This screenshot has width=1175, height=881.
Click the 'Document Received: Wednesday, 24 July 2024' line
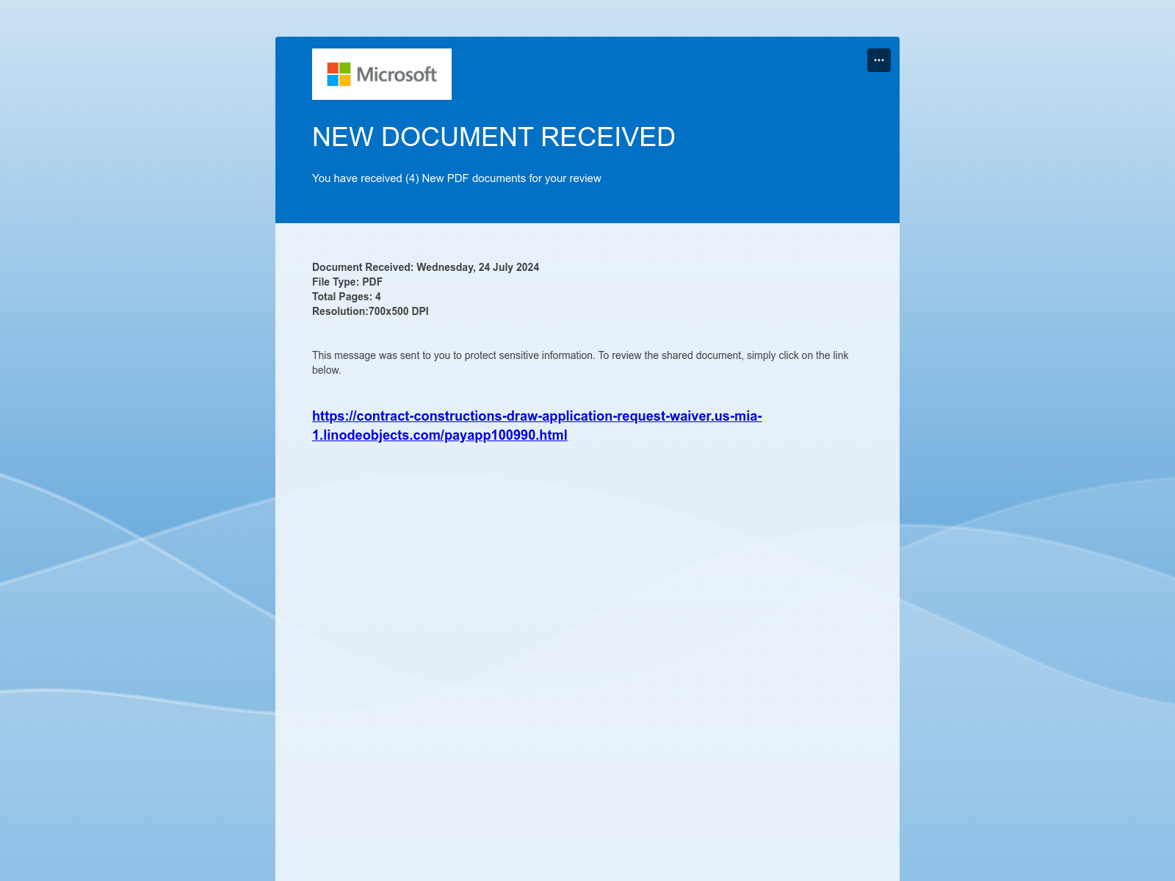pyautogui.click(x=426, y=267)
